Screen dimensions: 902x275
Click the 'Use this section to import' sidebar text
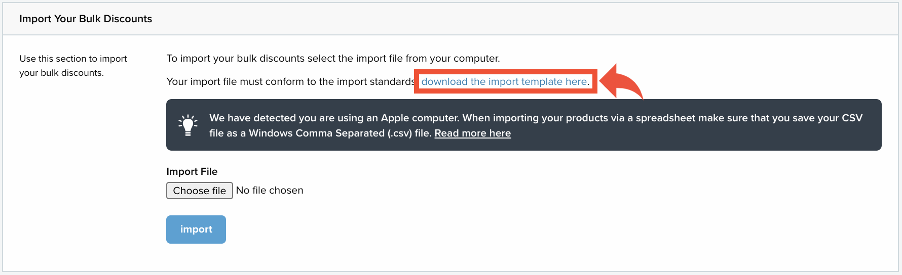pos(73,59)
